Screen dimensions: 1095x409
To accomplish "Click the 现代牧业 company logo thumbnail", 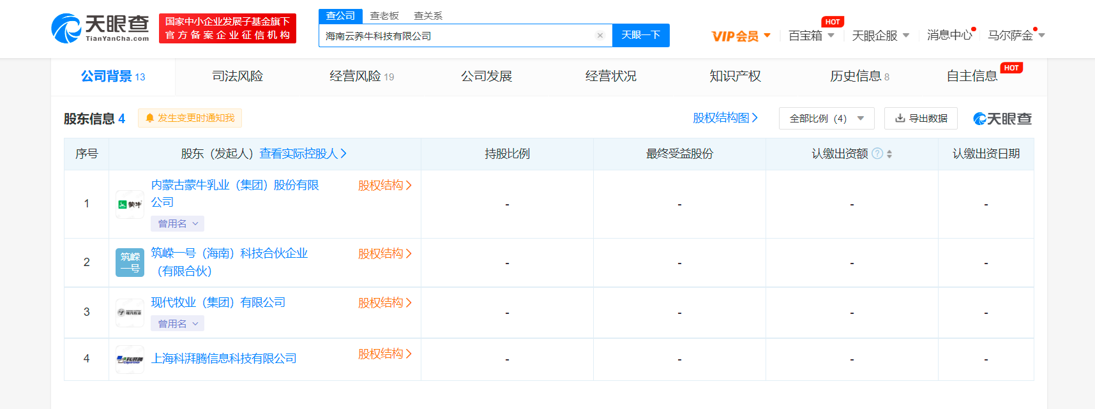I will tap(130, 313).
